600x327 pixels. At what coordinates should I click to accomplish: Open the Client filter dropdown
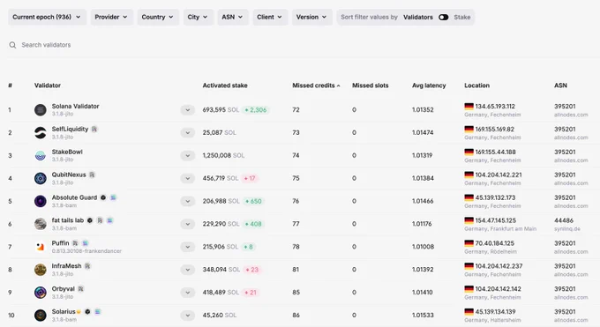(x=270, y=18)
